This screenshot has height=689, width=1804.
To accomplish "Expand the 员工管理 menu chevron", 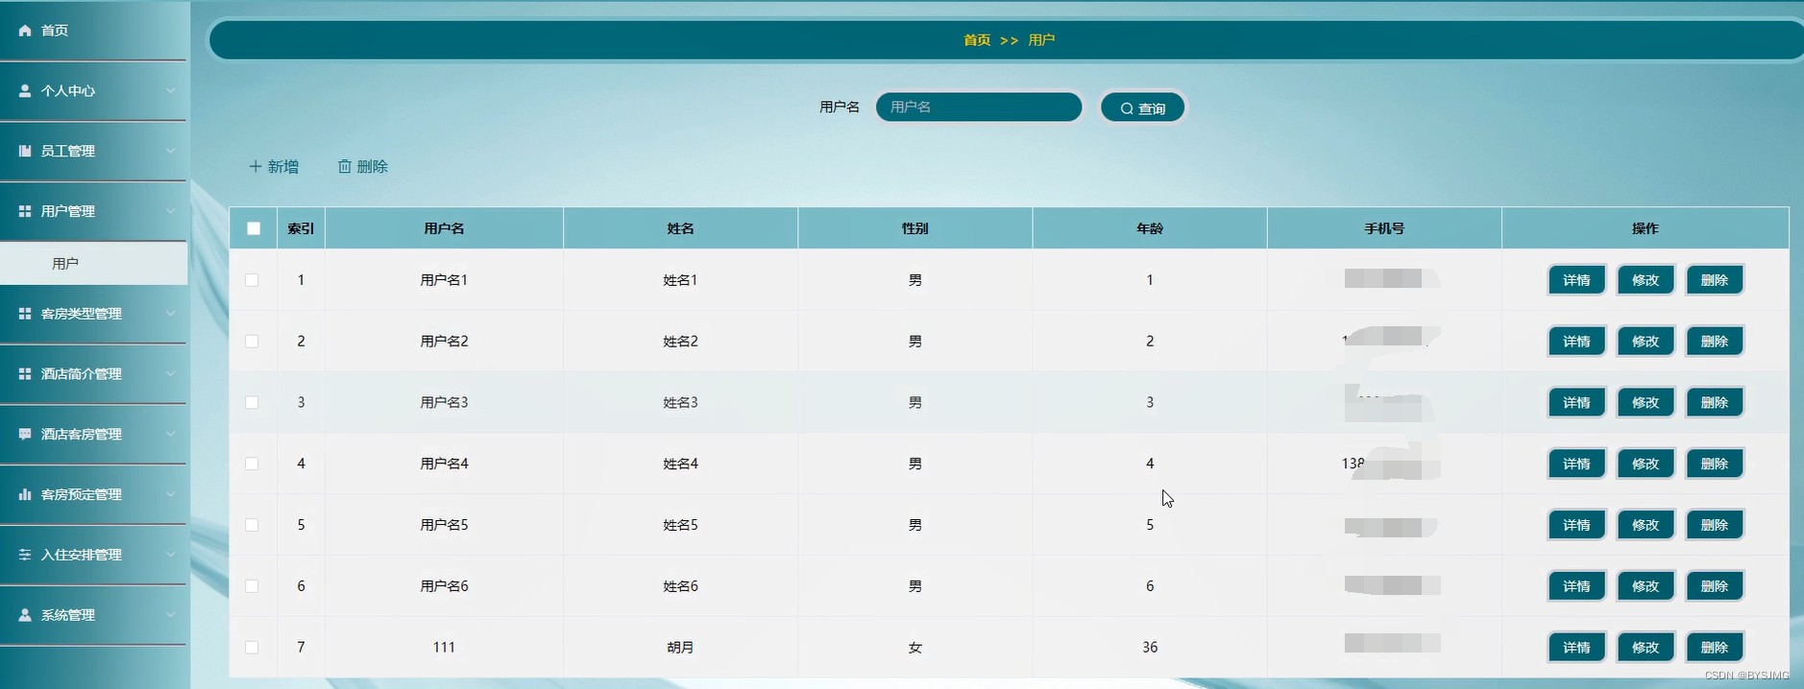I will click(x=170, y=151).
